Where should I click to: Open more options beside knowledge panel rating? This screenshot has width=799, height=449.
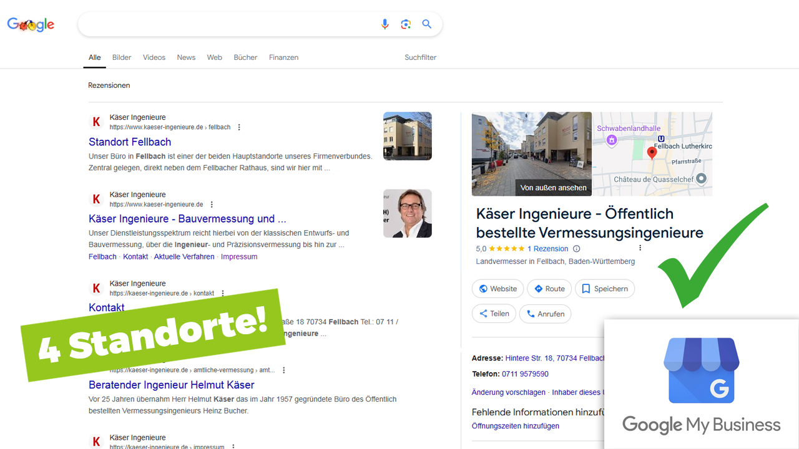point(640,248)
